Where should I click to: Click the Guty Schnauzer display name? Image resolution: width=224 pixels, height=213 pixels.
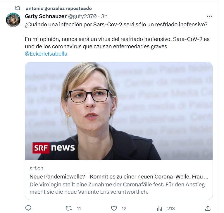click(x=46, y=16)
